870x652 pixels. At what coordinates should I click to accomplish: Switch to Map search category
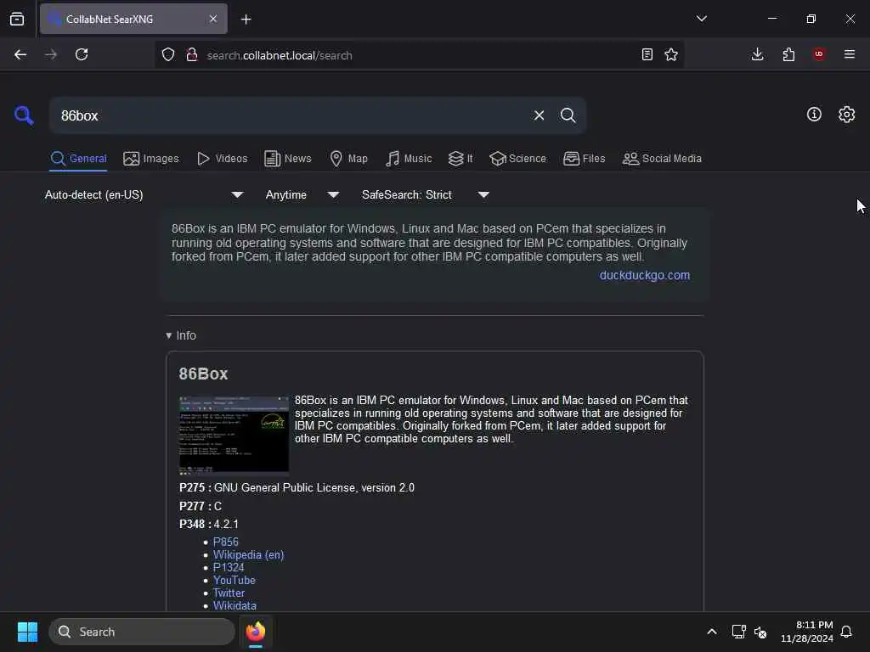(349, 159)
